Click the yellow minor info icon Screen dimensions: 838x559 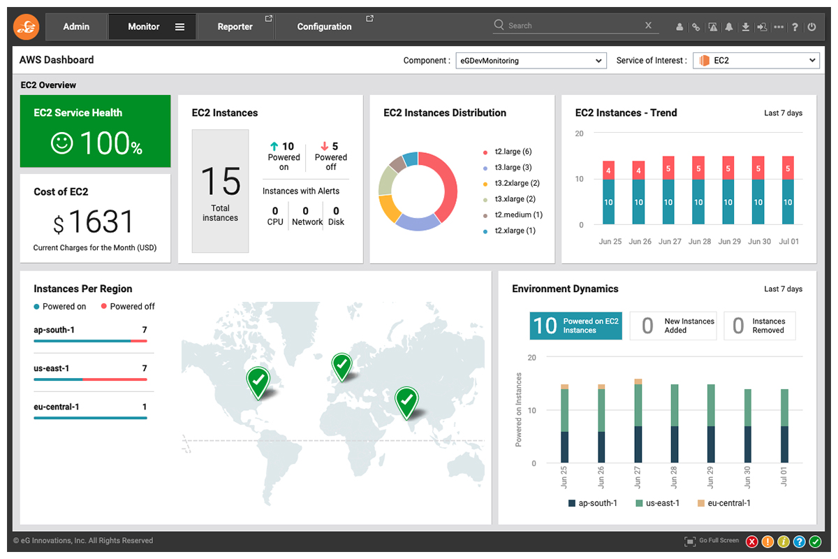click(784, 542)
